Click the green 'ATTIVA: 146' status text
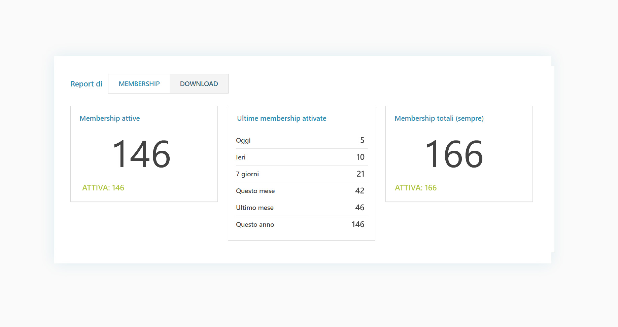The height and width of the screenshot is (327, 618). click(103, 188)
